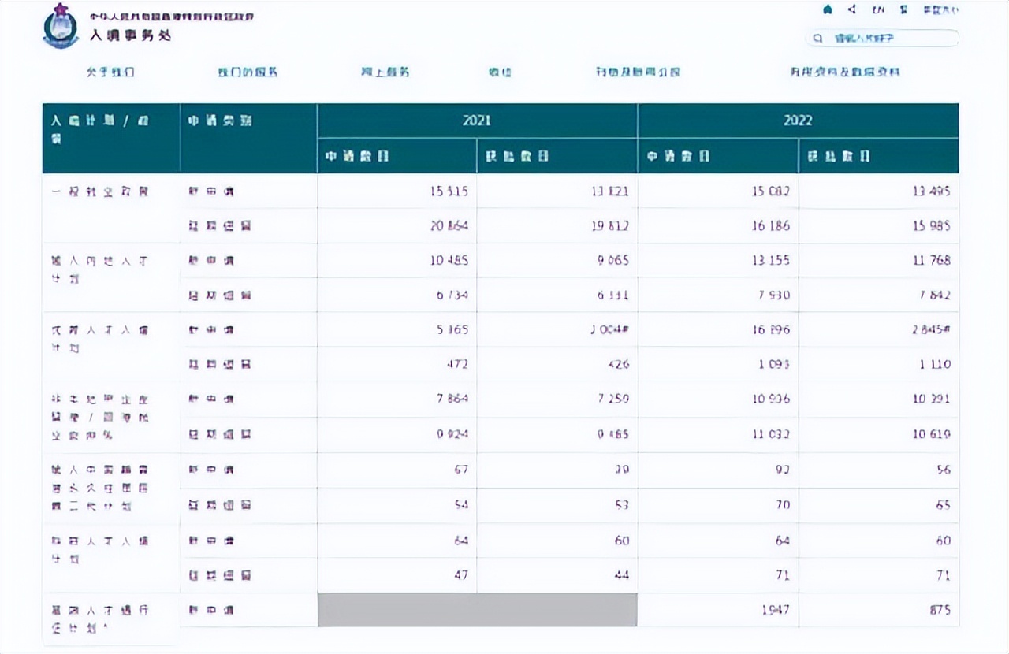This screenshot has width=1009, height=654.
Task: Expand the 我们的服务 navigation menu
Action: [246, 72]
